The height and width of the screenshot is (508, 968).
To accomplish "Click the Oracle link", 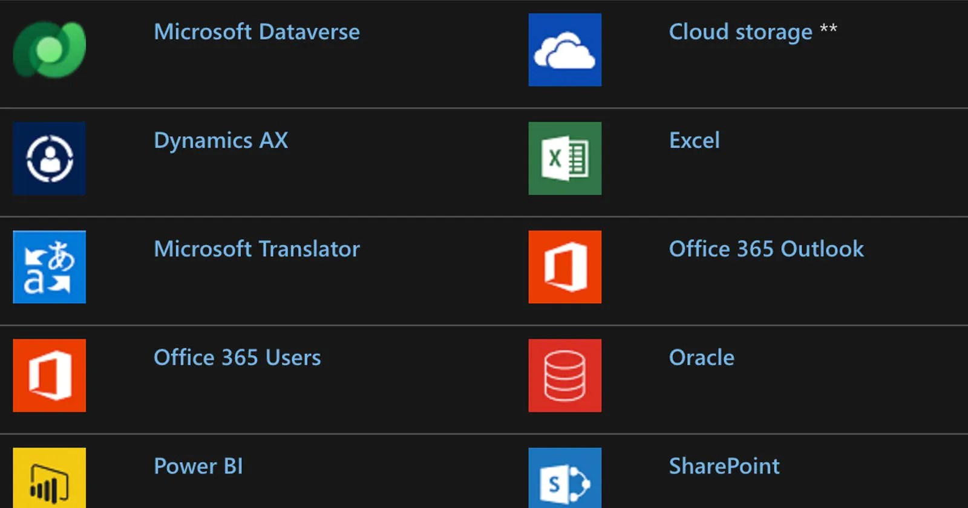I will [x=701, y=357].
